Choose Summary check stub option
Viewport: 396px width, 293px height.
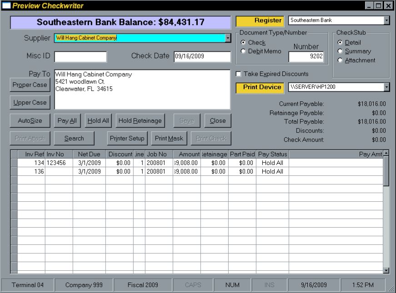pos(340,51)
